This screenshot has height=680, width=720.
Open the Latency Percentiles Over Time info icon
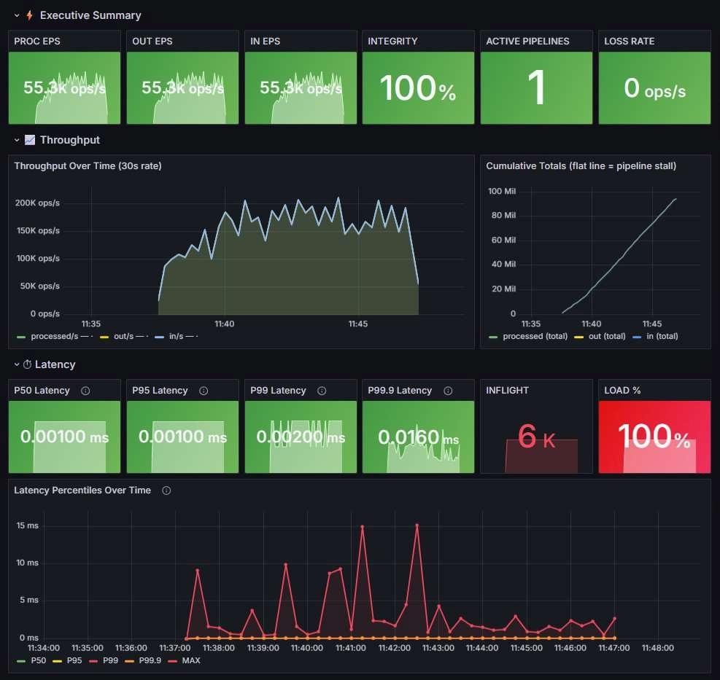point(166,491)
